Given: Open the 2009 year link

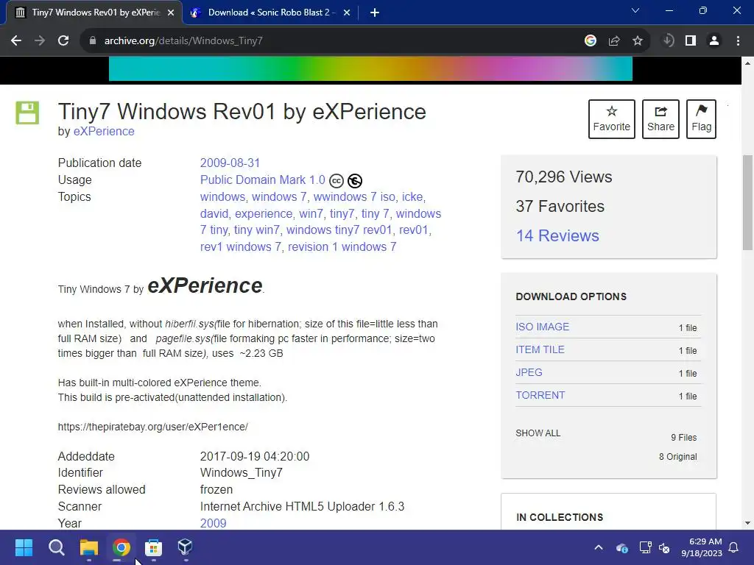Looking at the screenshot, I should pos(213,523).
